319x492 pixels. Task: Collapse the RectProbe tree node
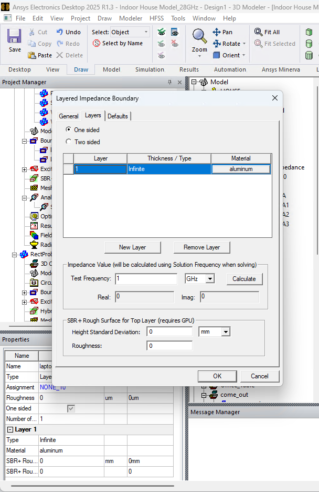point(14,255)
